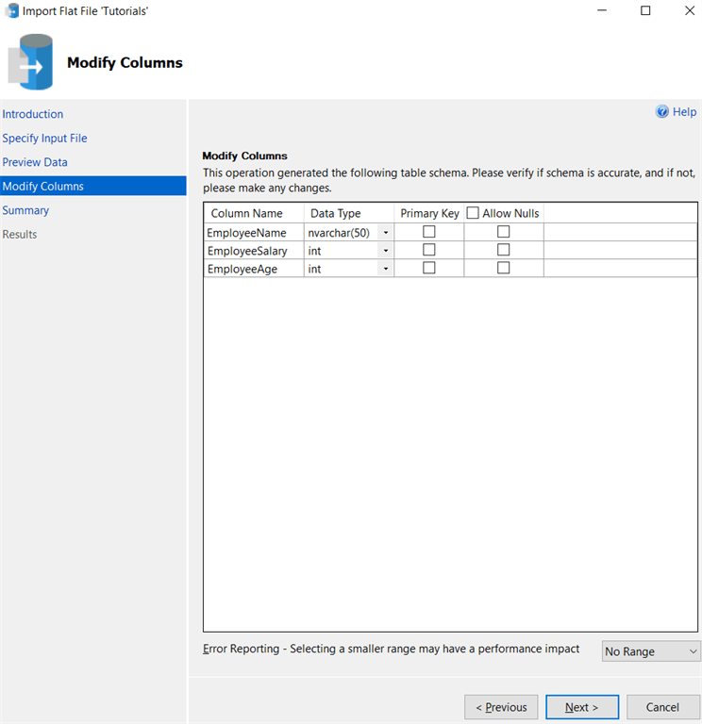
Task: Minimize the Import Flat File window
Action: [x=602, y=10]
